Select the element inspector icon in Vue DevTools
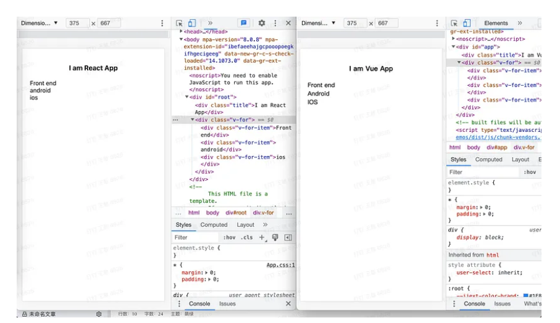This screenshot has height=323, width=560. 454,23
